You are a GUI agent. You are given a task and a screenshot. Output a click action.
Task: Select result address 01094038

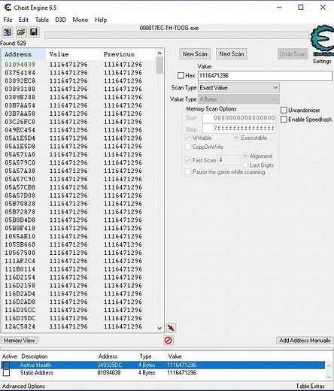pos(20,65)
